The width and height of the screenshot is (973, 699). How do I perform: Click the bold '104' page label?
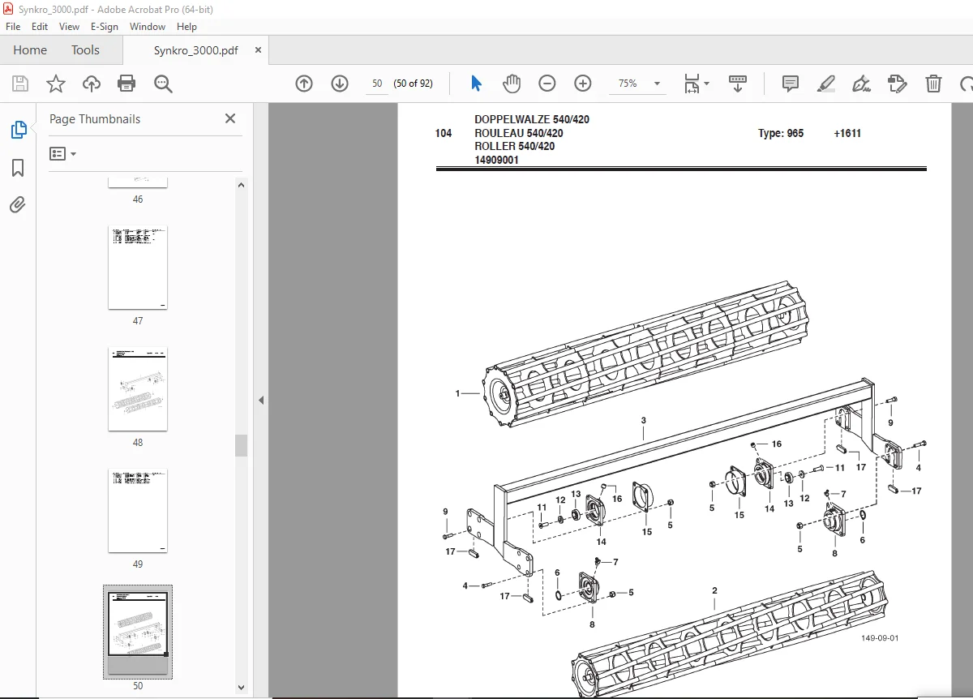pos(444,133)
